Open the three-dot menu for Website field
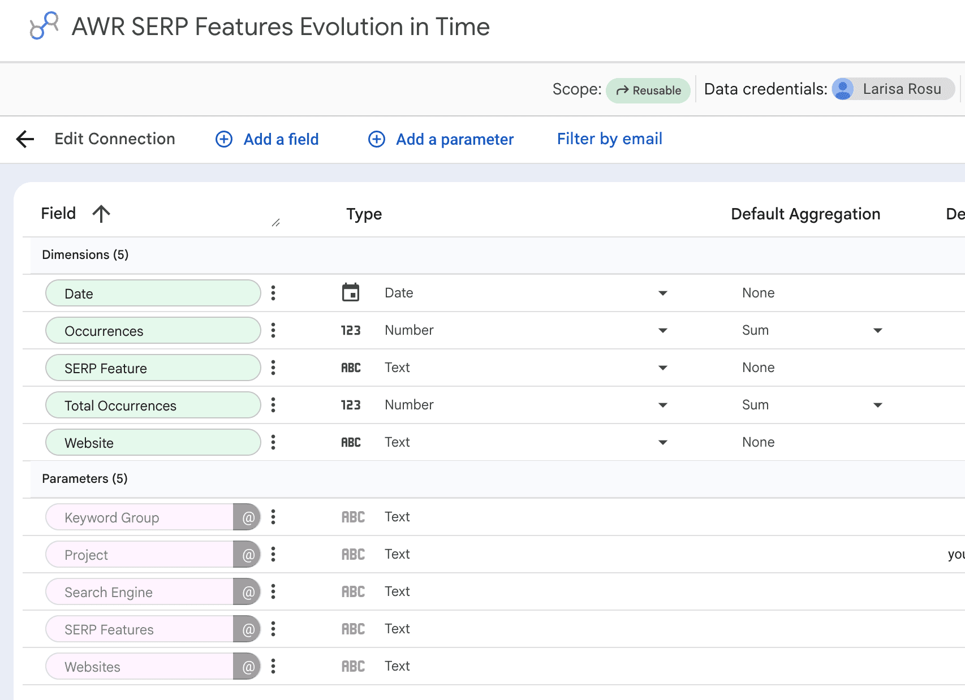965x700 pixels. point(273,442)
